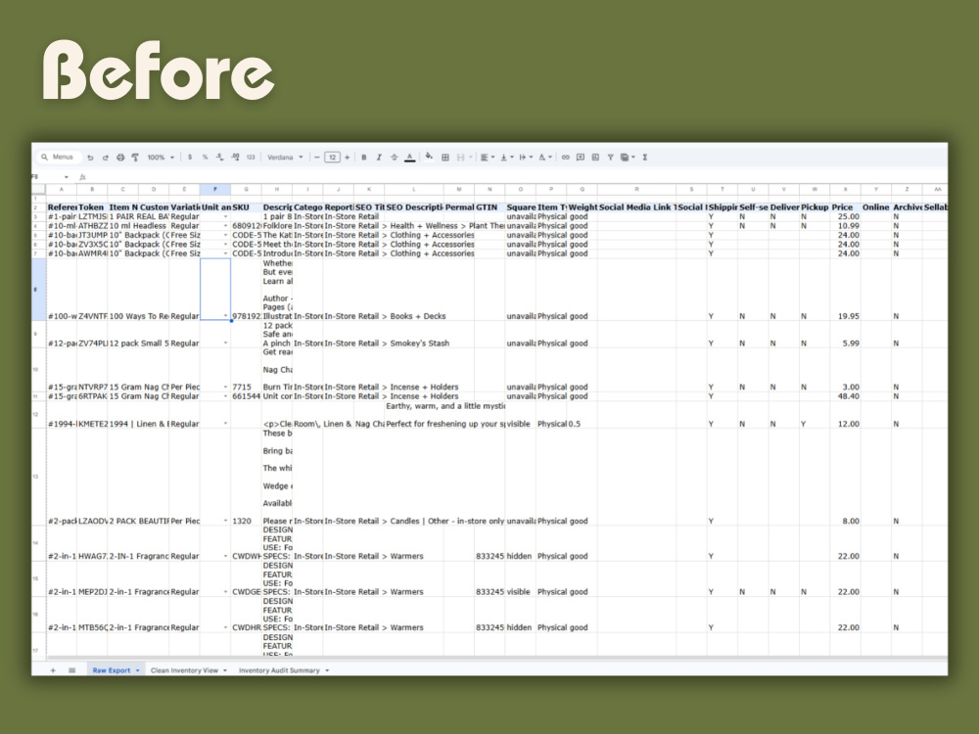Click the 'Online' header cell

click(876, 207)
